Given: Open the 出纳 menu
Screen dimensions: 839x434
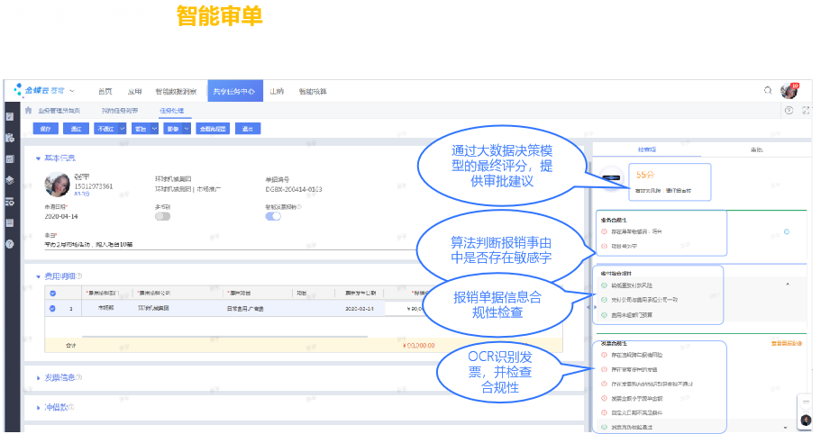Looking at the screenshot, I should (x=277, y=92).
